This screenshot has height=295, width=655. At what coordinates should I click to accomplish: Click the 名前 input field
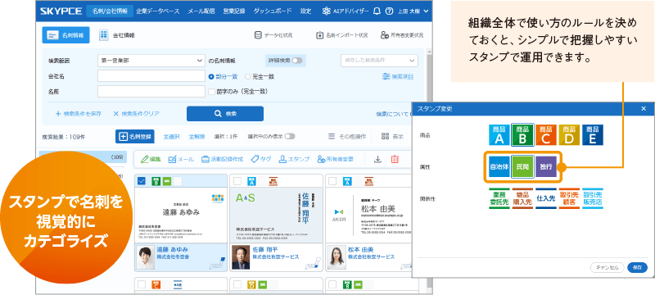click(151, 91)
